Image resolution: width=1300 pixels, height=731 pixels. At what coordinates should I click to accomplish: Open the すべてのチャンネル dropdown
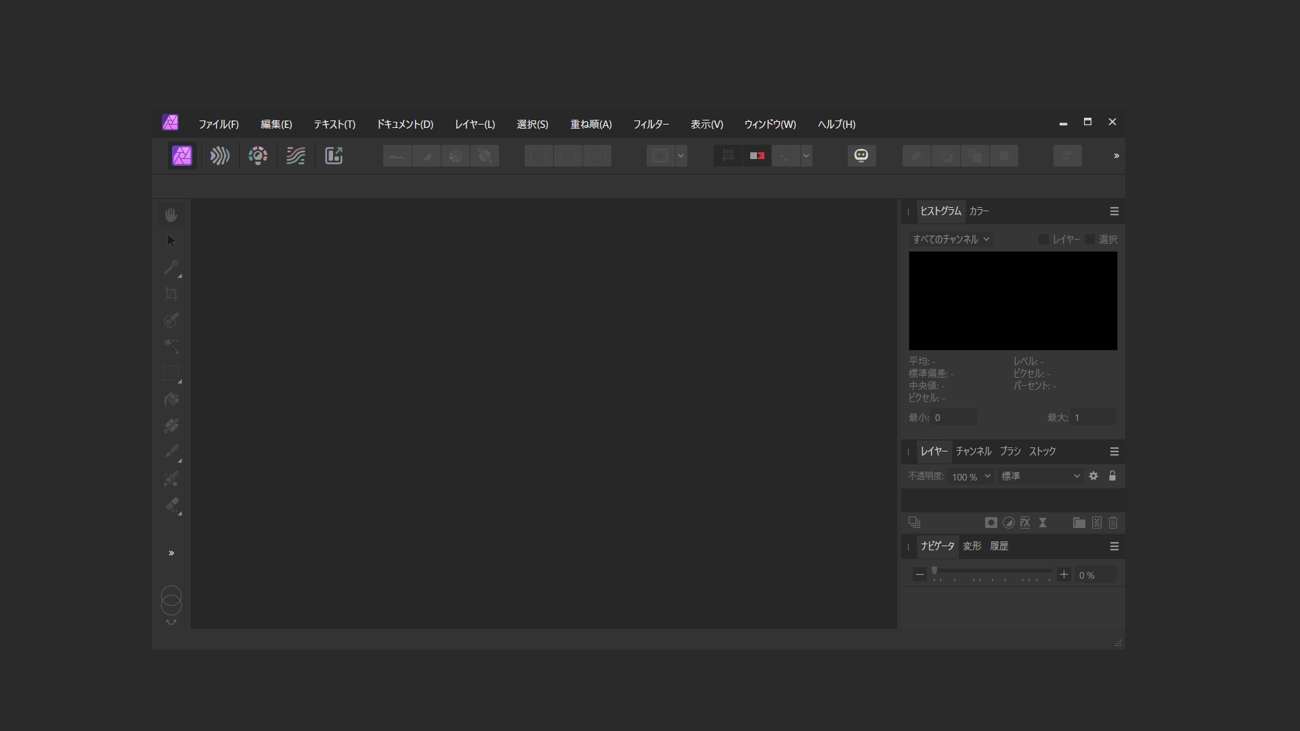[x=951, y=239]
